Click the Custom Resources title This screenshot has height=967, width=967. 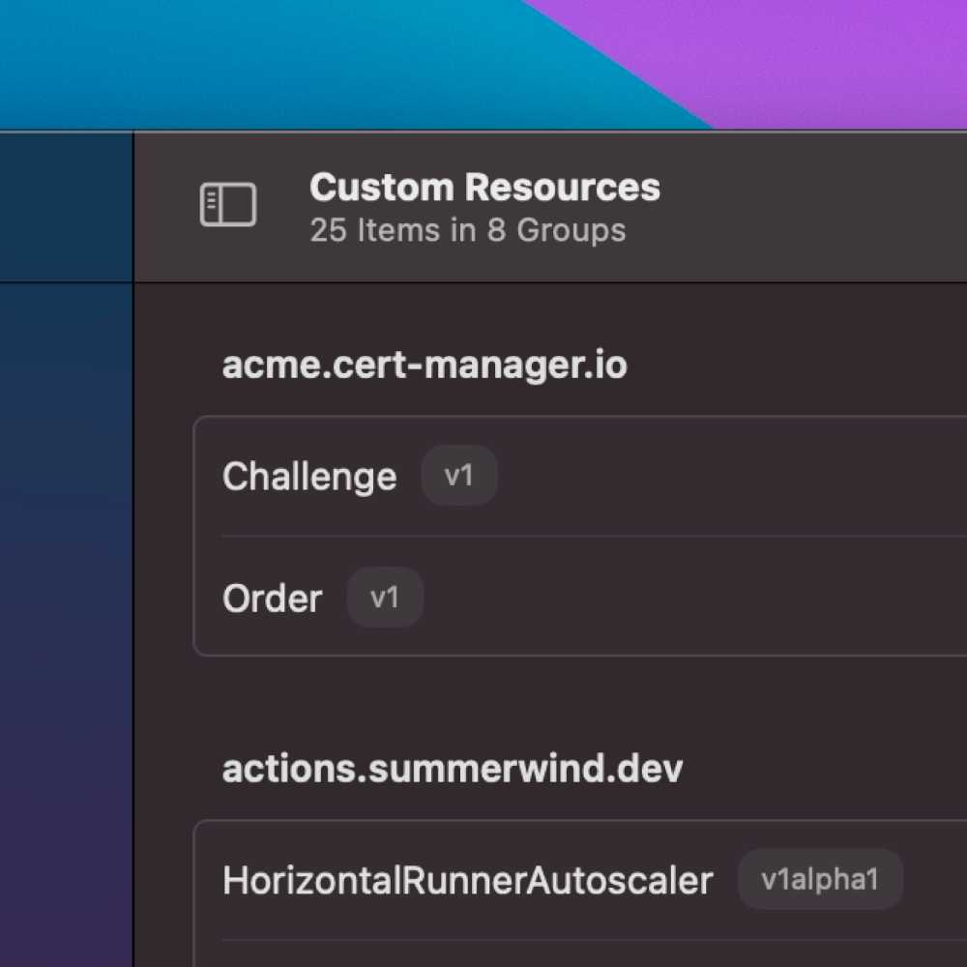coord(483,187)
